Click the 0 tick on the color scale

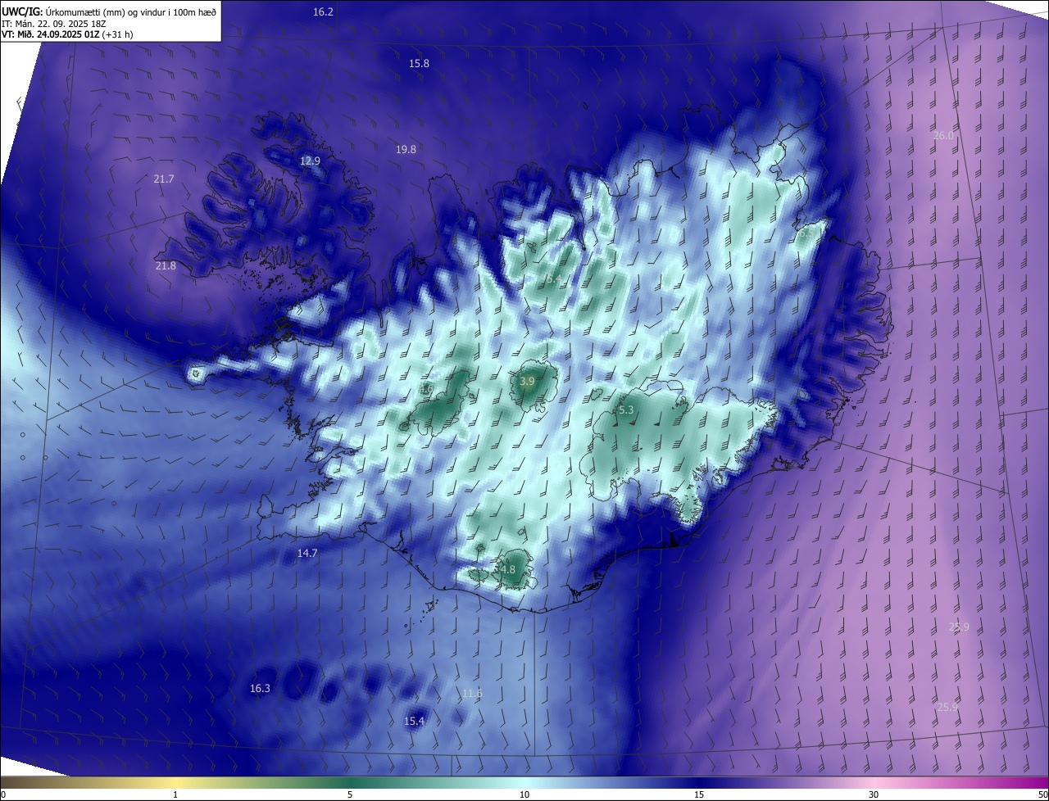pos(3,795)
